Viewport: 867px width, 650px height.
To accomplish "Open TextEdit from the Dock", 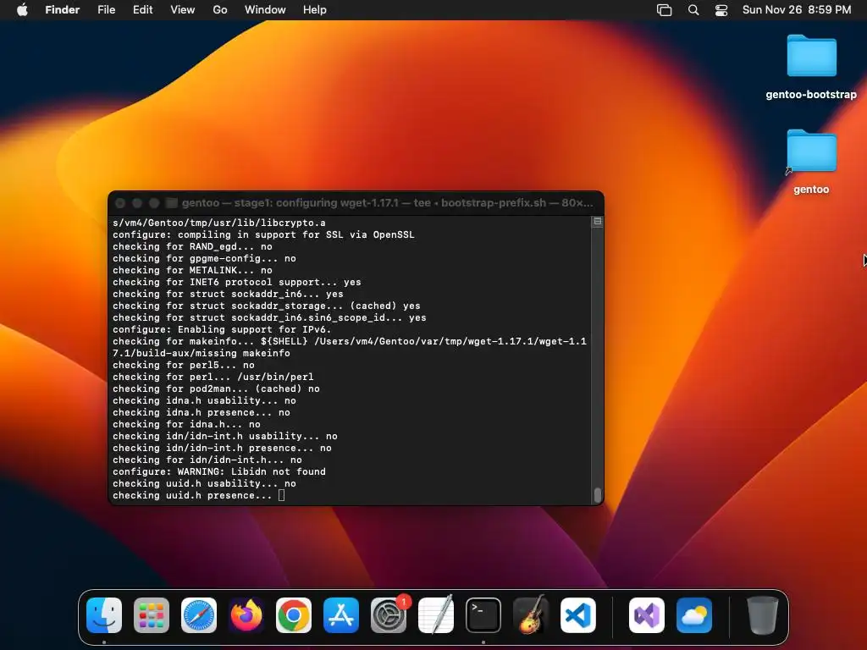I will pyautogui.click(x=436, y=614).
